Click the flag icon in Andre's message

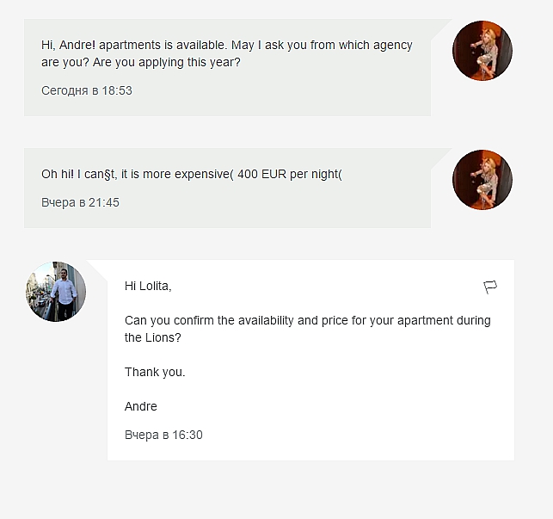tap(491, 287)
